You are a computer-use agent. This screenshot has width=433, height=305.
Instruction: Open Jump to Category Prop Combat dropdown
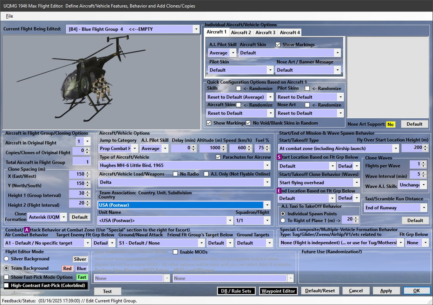(x=134, y=148)
